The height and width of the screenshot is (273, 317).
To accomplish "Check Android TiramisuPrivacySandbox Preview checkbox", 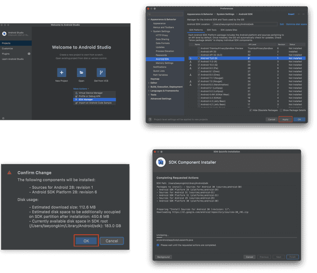I will tap(199, 49).
